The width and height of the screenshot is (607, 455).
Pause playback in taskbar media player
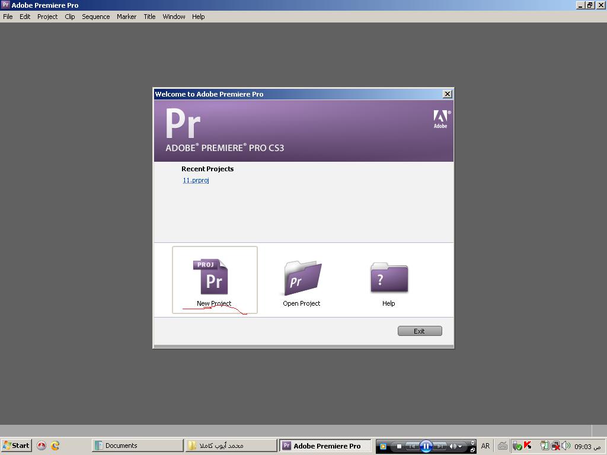pos(426,446)
